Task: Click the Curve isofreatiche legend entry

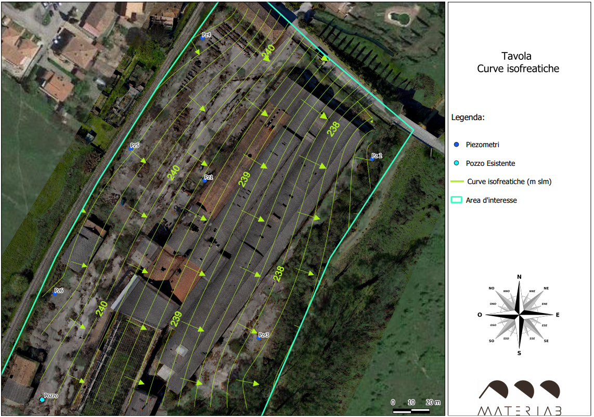Action: point(501,181)
